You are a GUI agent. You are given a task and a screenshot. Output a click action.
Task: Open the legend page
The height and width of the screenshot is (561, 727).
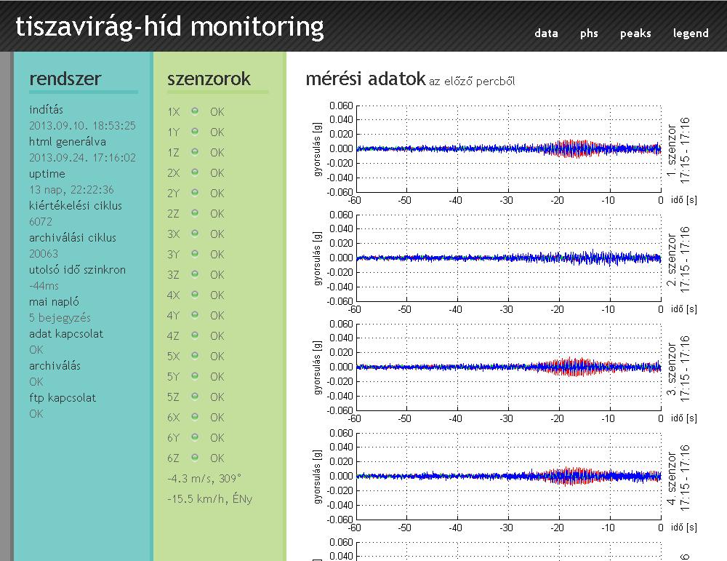click(x=691, y=33)
